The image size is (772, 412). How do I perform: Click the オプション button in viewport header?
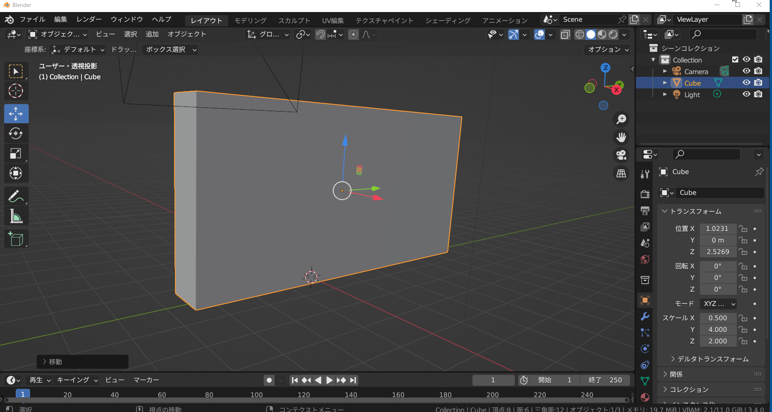point(608,50)
